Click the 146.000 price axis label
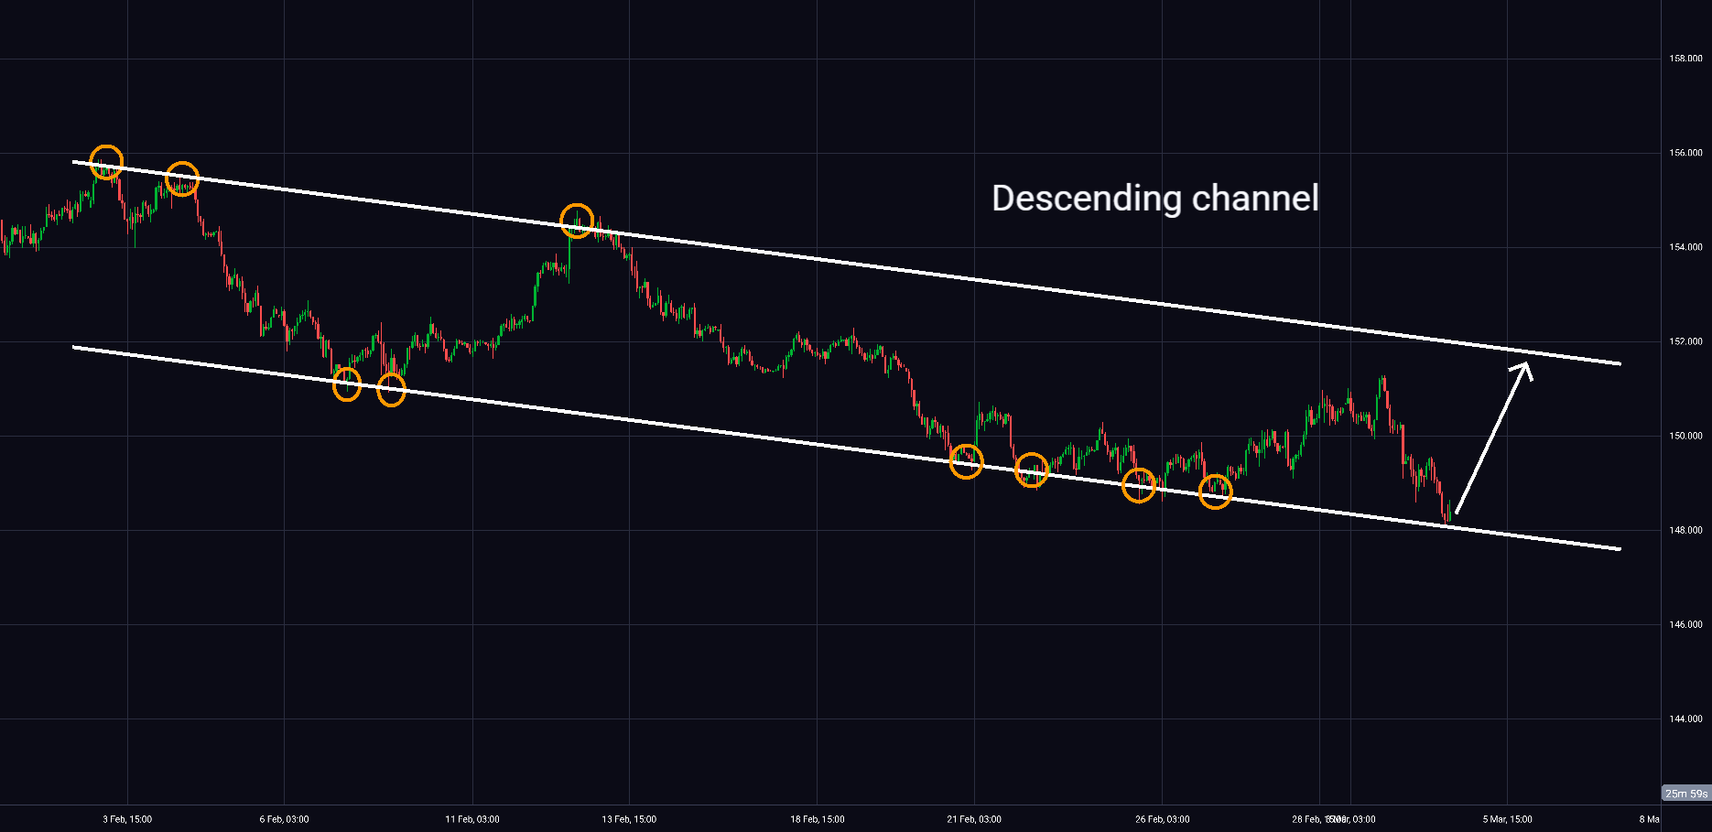 click(1685, 624)
